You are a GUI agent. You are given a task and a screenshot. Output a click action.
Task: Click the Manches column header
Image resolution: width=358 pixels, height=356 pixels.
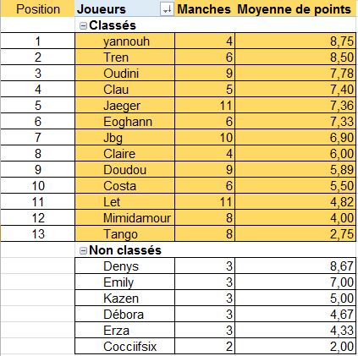204,9
